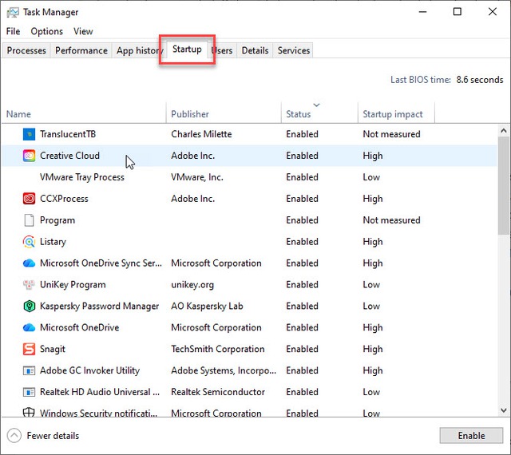Click the UniKey Program icon
The height and width of the screenshot is (455, 511).
pos(29,285)
